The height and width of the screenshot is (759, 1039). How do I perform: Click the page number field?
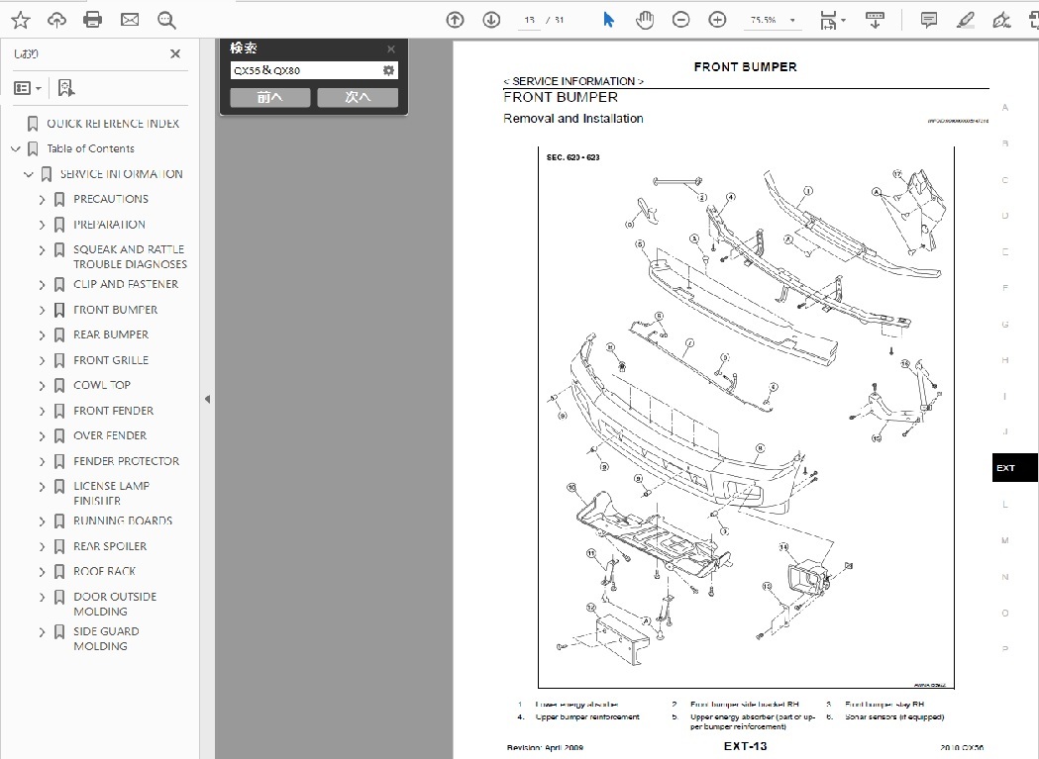(x=530, y=20)
